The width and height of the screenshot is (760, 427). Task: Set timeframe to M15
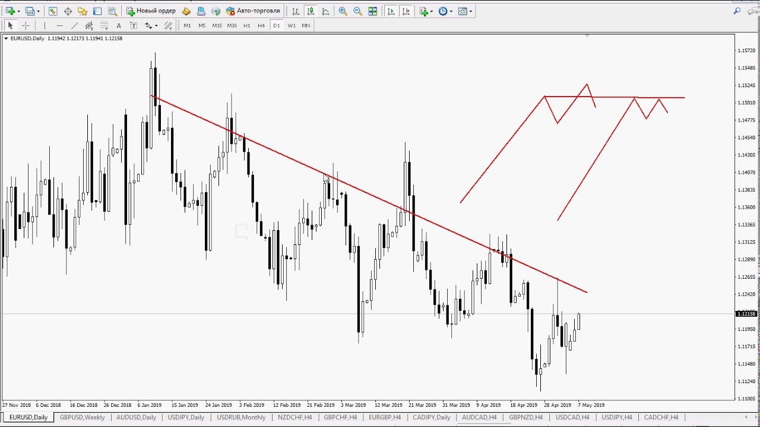pos(217,26)
